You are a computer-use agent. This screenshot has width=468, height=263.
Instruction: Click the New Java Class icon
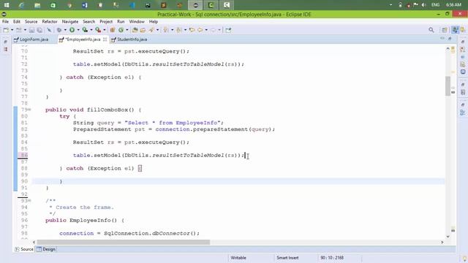121,30
